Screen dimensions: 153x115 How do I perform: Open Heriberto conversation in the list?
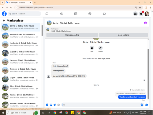tap(21, 44)
